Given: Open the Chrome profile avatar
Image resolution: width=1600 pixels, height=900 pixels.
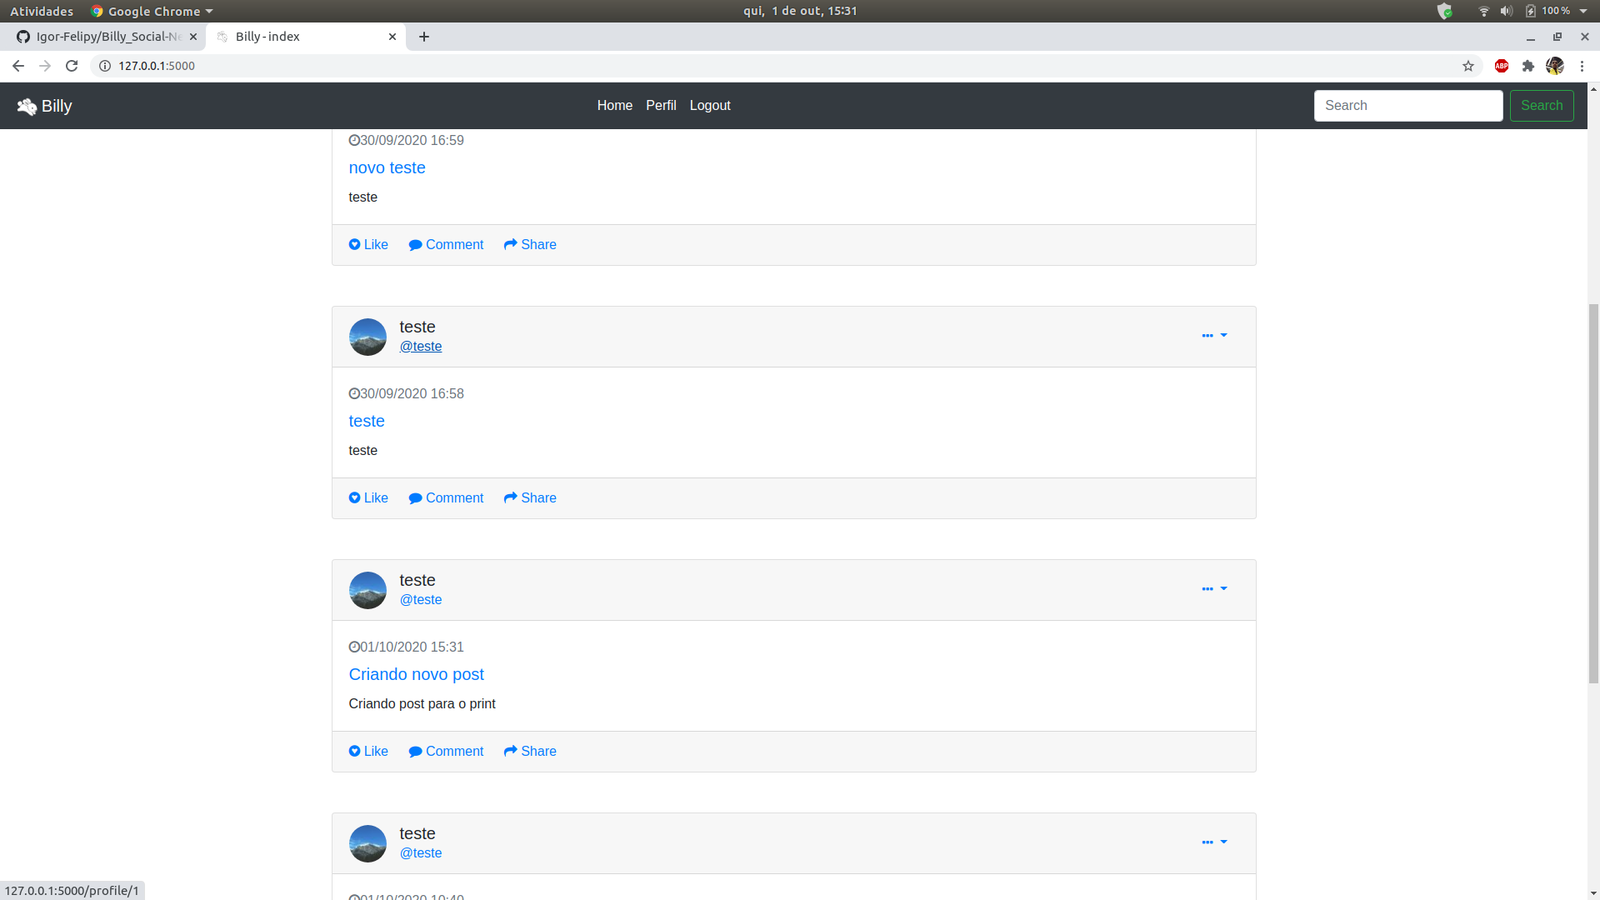Looking at the screenshot, I should [x=1555, y=66].
